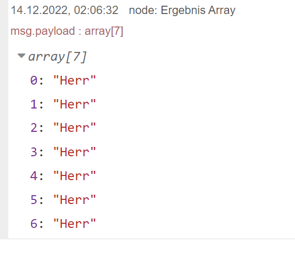295x271 pixels.
Task: Select array index 6 key
Action: 34,224
